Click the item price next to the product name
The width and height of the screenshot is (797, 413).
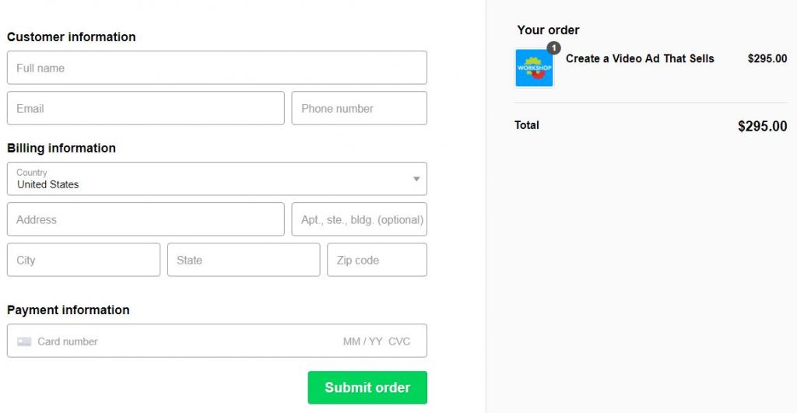tap(767, 58)
